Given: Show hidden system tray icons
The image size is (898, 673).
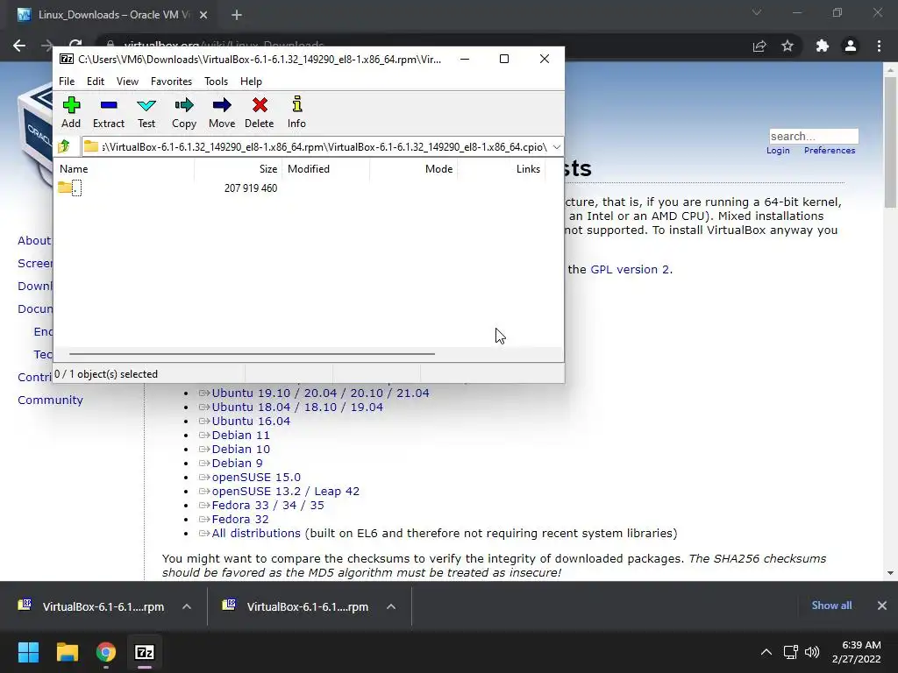Looking at the screenshot, I should 766,652.
